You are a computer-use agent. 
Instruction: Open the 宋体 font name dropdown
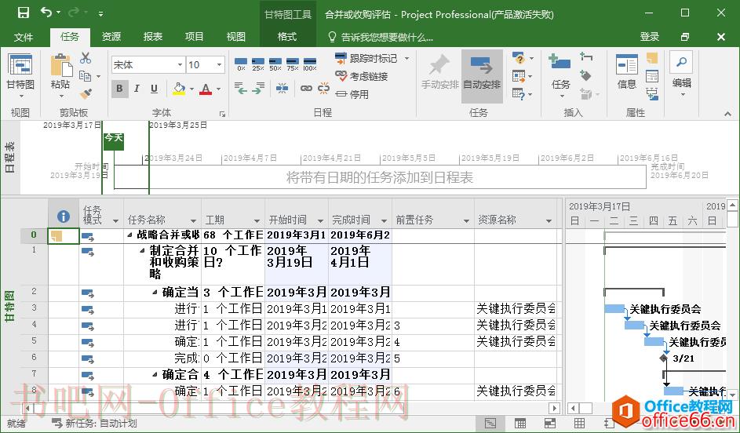(180, 64)
